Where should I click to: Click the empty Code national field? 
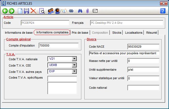point(143,88)
